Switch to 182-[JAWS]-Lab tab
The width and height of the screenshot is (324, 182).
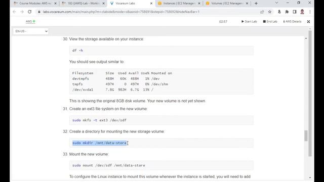coord(83,4)
